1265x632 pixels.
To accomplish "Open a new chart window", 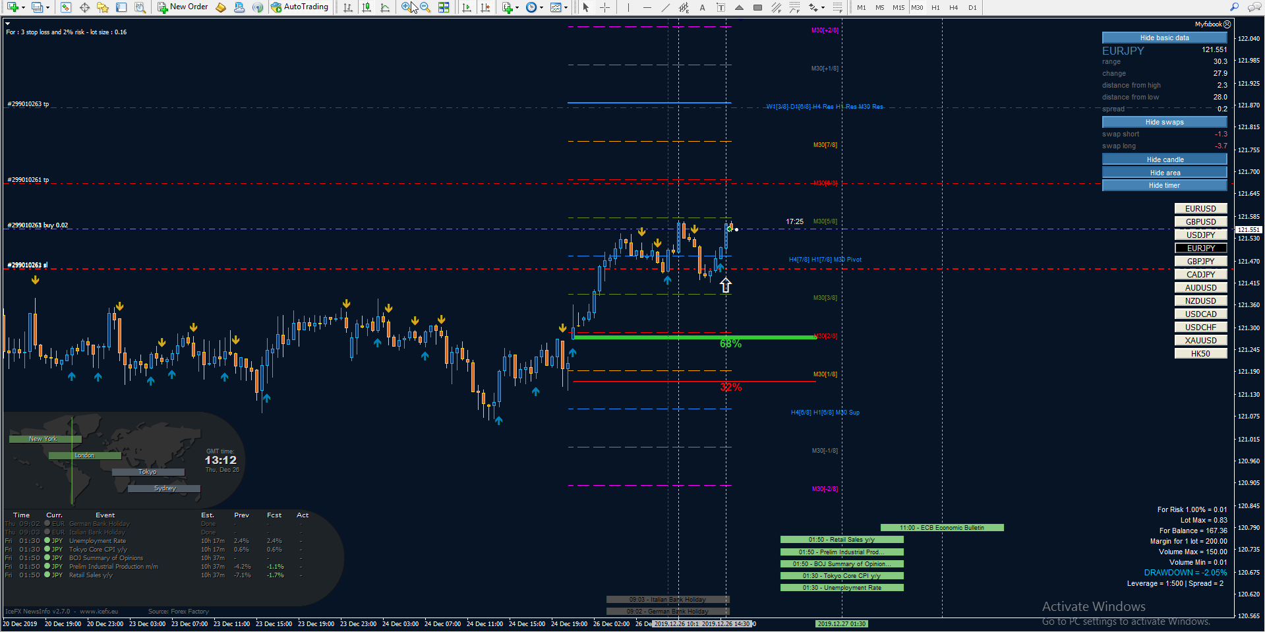I will tap(13, 7).
